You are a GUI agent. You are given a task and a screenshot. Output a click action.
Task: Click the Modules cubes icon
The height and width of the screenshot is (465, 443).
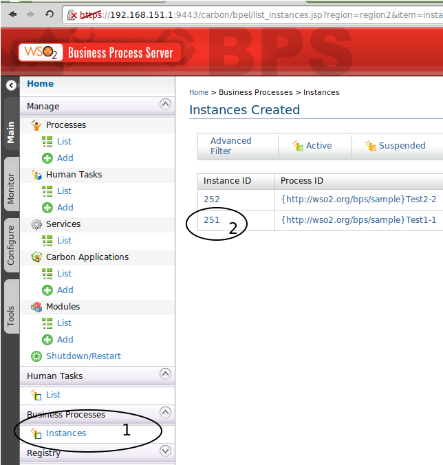tap(36, 307)
